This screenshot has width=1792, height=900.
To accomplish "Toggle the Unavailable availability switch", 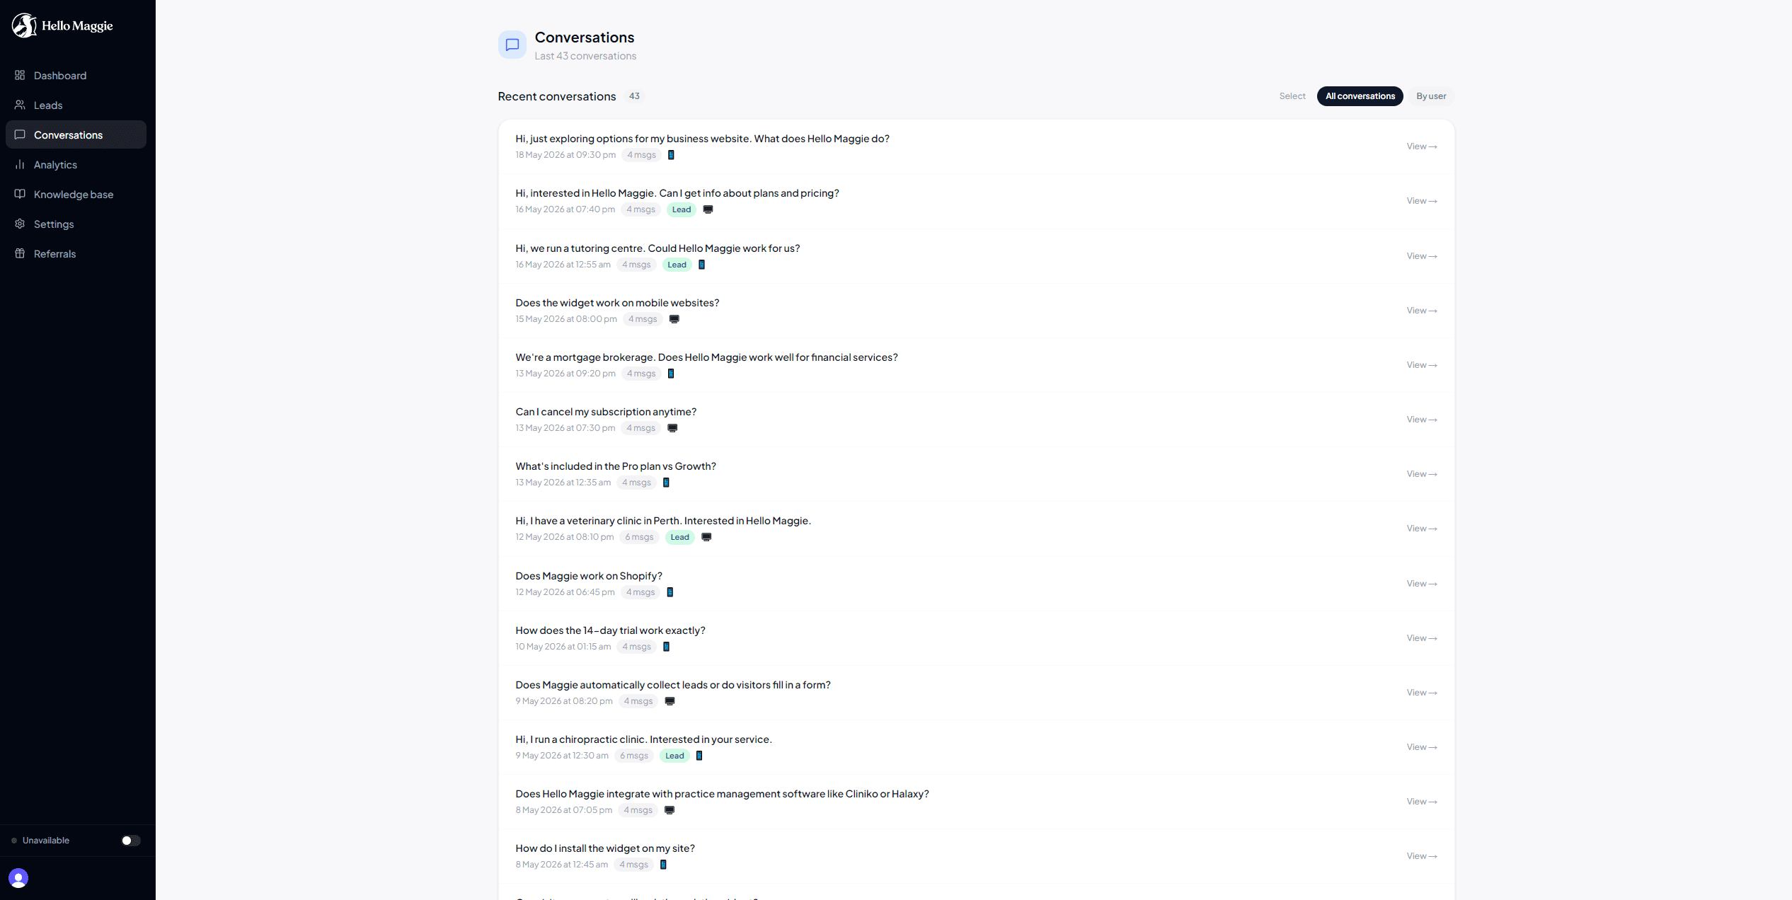I will pos(131,841).
